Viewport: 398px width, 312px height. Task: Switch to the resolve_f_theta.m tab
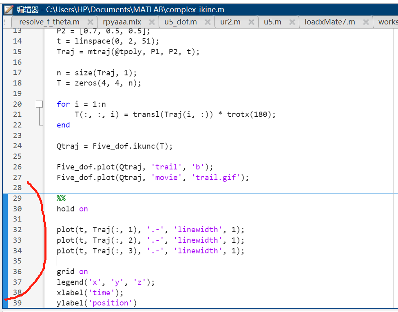pos(49,22)
